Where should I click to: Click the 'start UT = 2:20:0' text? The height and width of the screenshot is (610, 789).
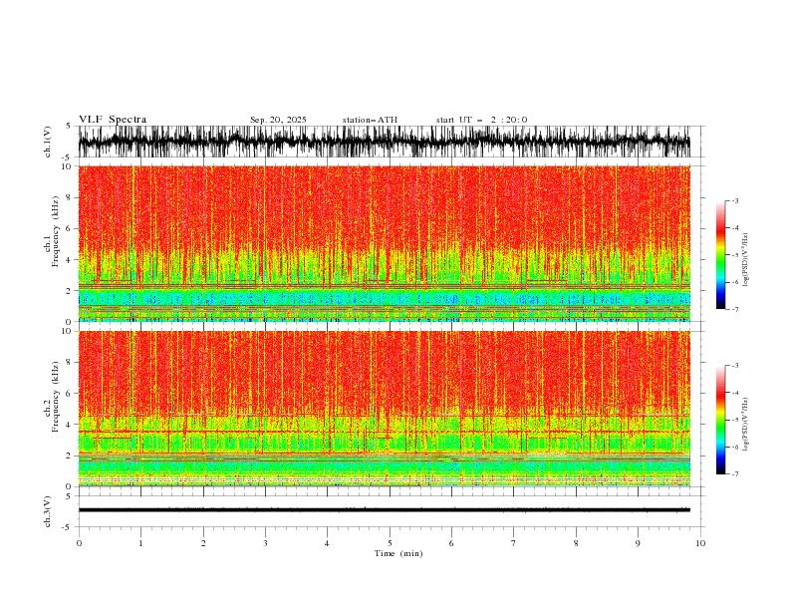coord(482,120)
